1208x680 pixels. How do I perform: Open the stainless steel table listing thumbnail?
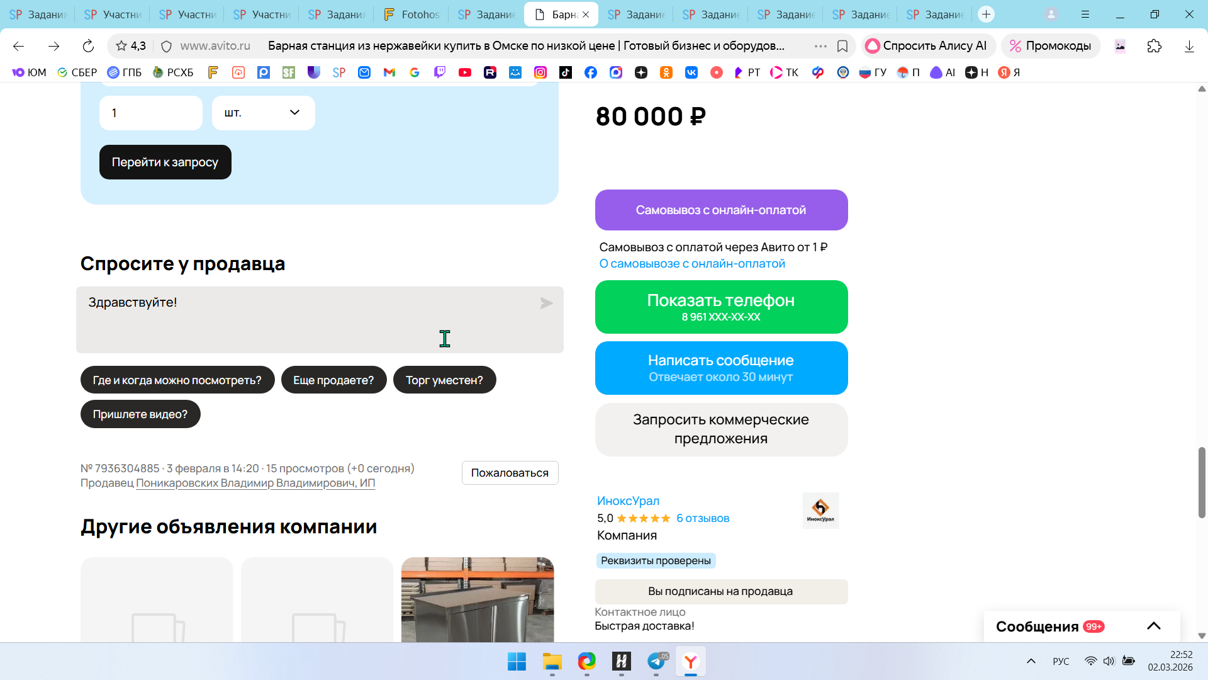click(x=478, y=599)
